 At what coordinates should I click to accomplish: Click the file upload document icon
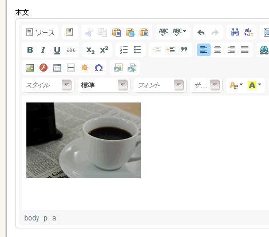[132, 68]
